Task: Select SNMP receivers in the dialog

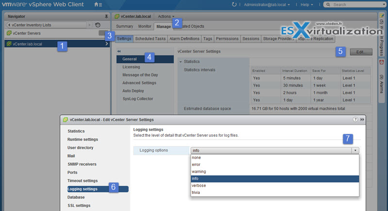Action: (82, 164)
